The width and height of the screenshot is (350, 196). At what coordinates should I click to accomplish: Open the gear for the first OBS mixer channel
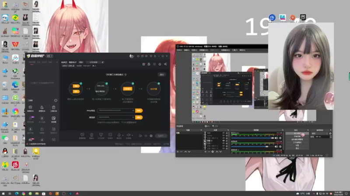[280, 138]
